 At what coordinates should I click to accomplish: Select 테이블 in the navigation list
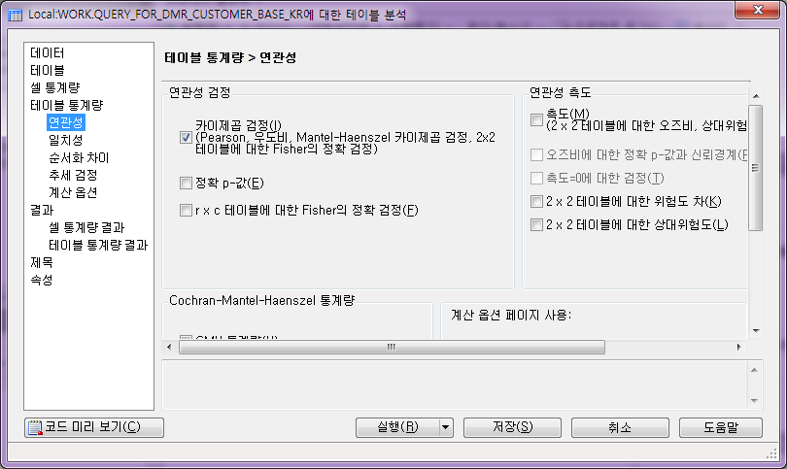pos(48,70)
